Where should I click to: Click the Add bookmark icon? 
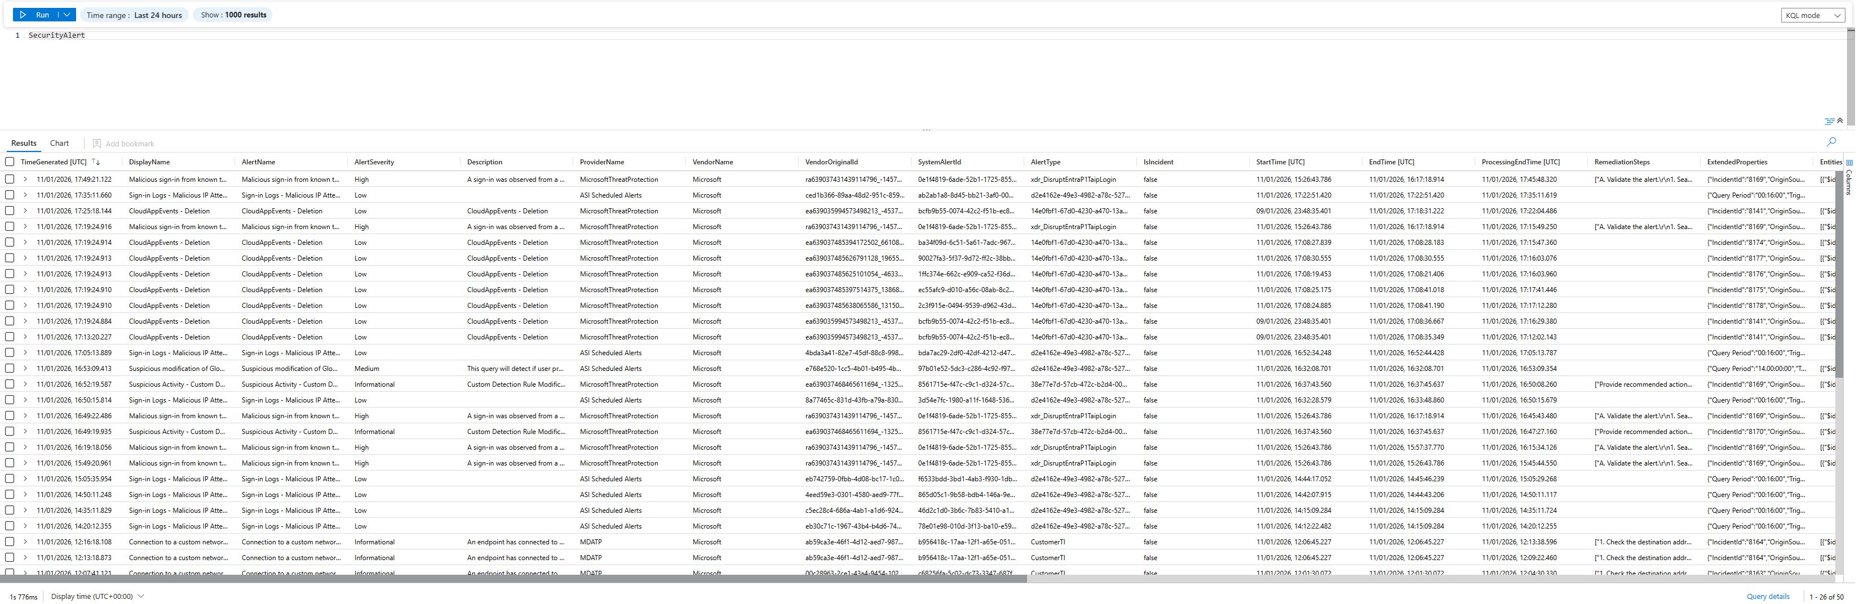97,144
